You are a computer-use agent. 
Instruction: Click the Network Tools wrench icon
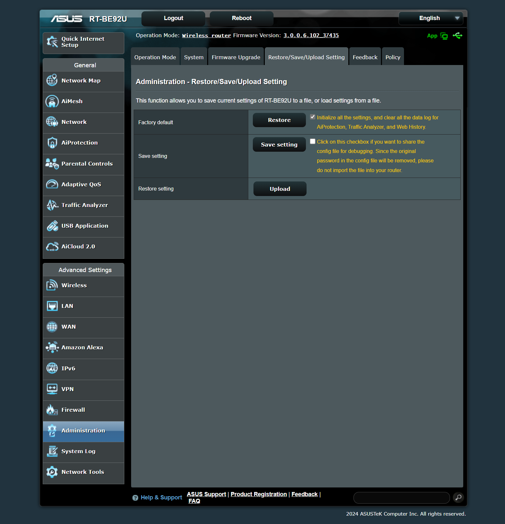(x=52, y=472)
